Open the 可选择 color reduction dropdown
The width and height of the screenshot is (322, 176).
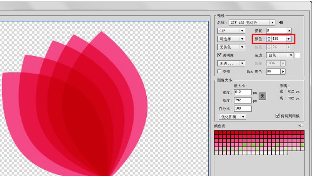(x=231, y=39)
